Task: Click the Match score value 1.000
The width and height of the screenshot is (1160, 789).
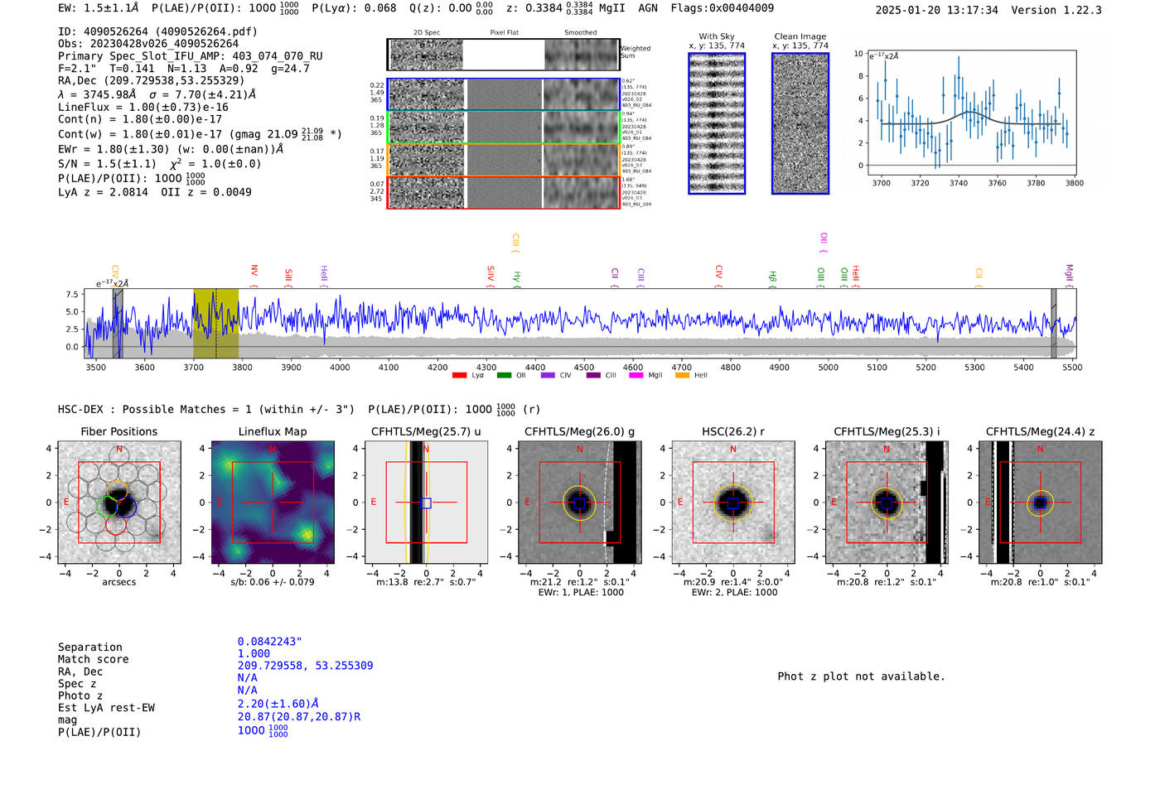Action: 254,654
